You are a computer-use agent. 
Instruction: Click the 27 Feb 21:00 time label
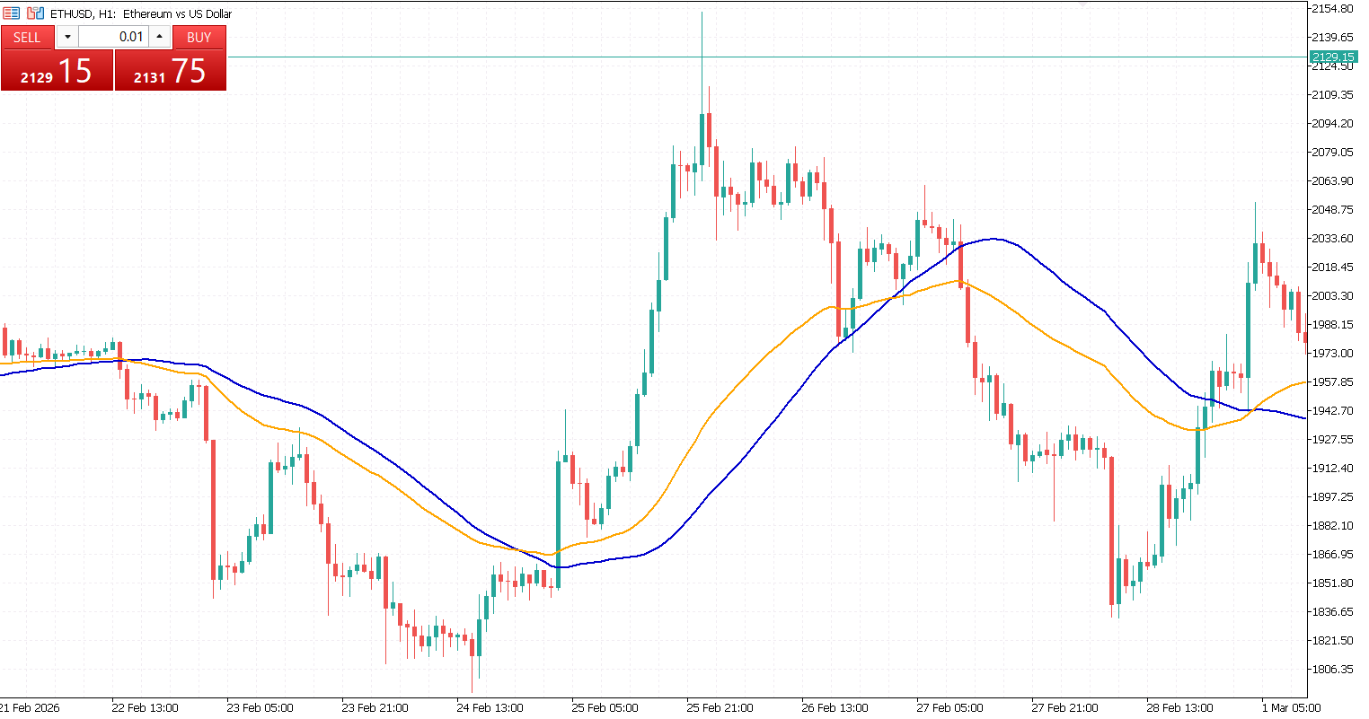[1064, 707]
